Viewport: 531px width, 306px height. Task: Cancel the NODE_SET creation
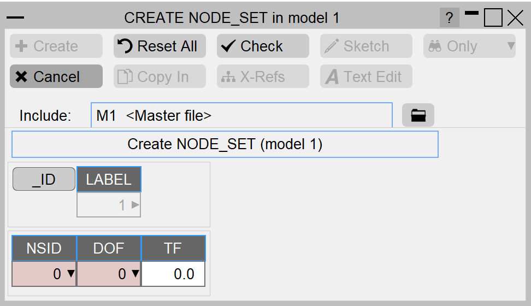(x=56, y=76)
